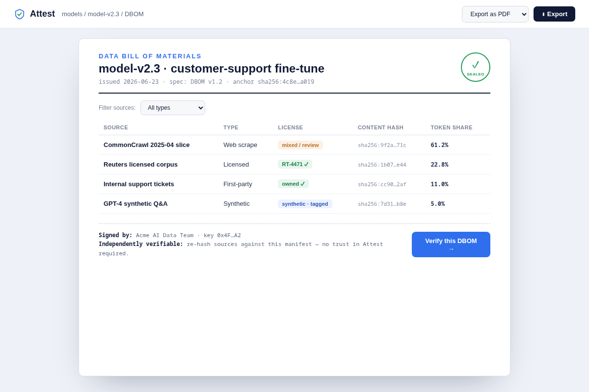Viewport: 589px width, 392px height.
Task: Click the synthetic · tagged license badge
Action: [305, 204]
